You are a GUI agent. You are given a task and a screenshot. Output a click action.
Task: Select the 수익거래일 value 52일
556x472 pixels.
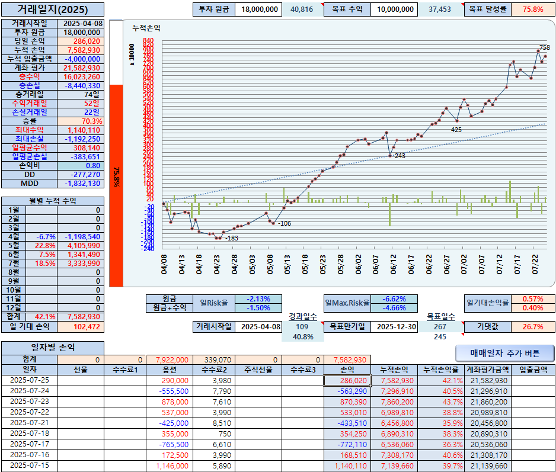pos(81,104)
